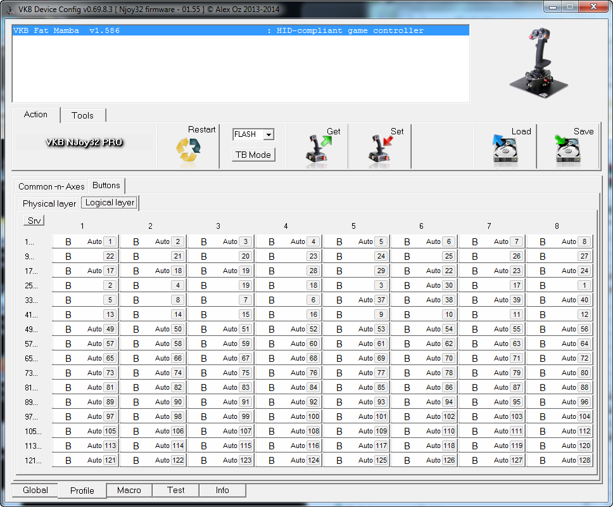This screenshot has height=507, width=613.
Task: Select the Buttons tab
Action: [x=106, y=186]
